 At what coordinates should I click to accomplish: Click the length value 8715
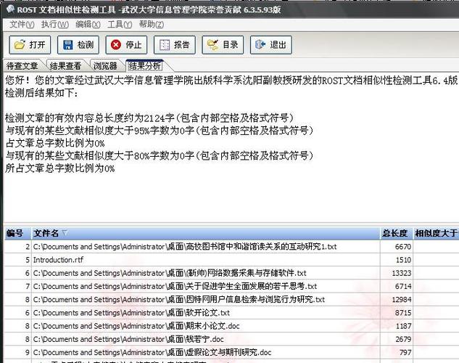pyautogui.click(x=403, y=313)
